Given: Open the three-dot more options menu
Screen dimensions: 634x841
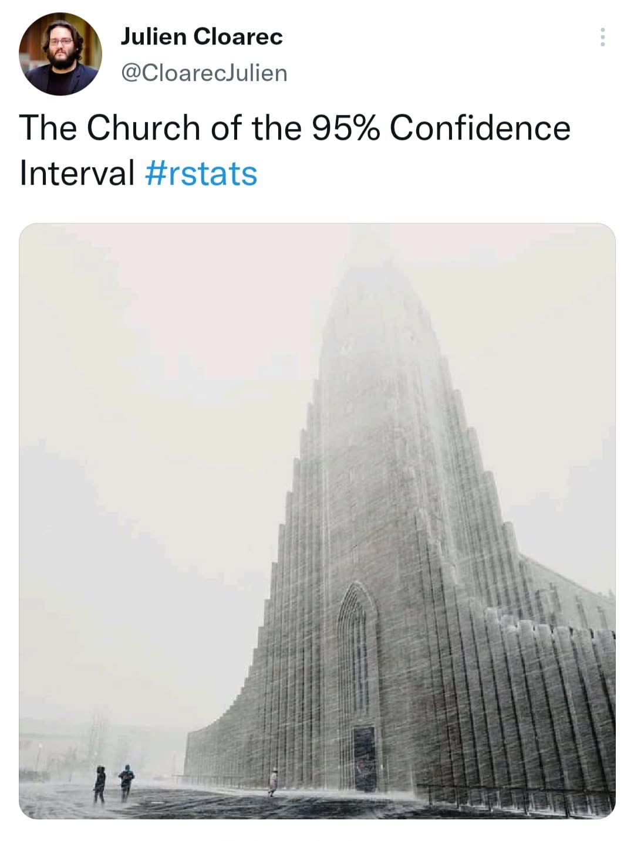Looking at the screenshot, I should [602, 38].
